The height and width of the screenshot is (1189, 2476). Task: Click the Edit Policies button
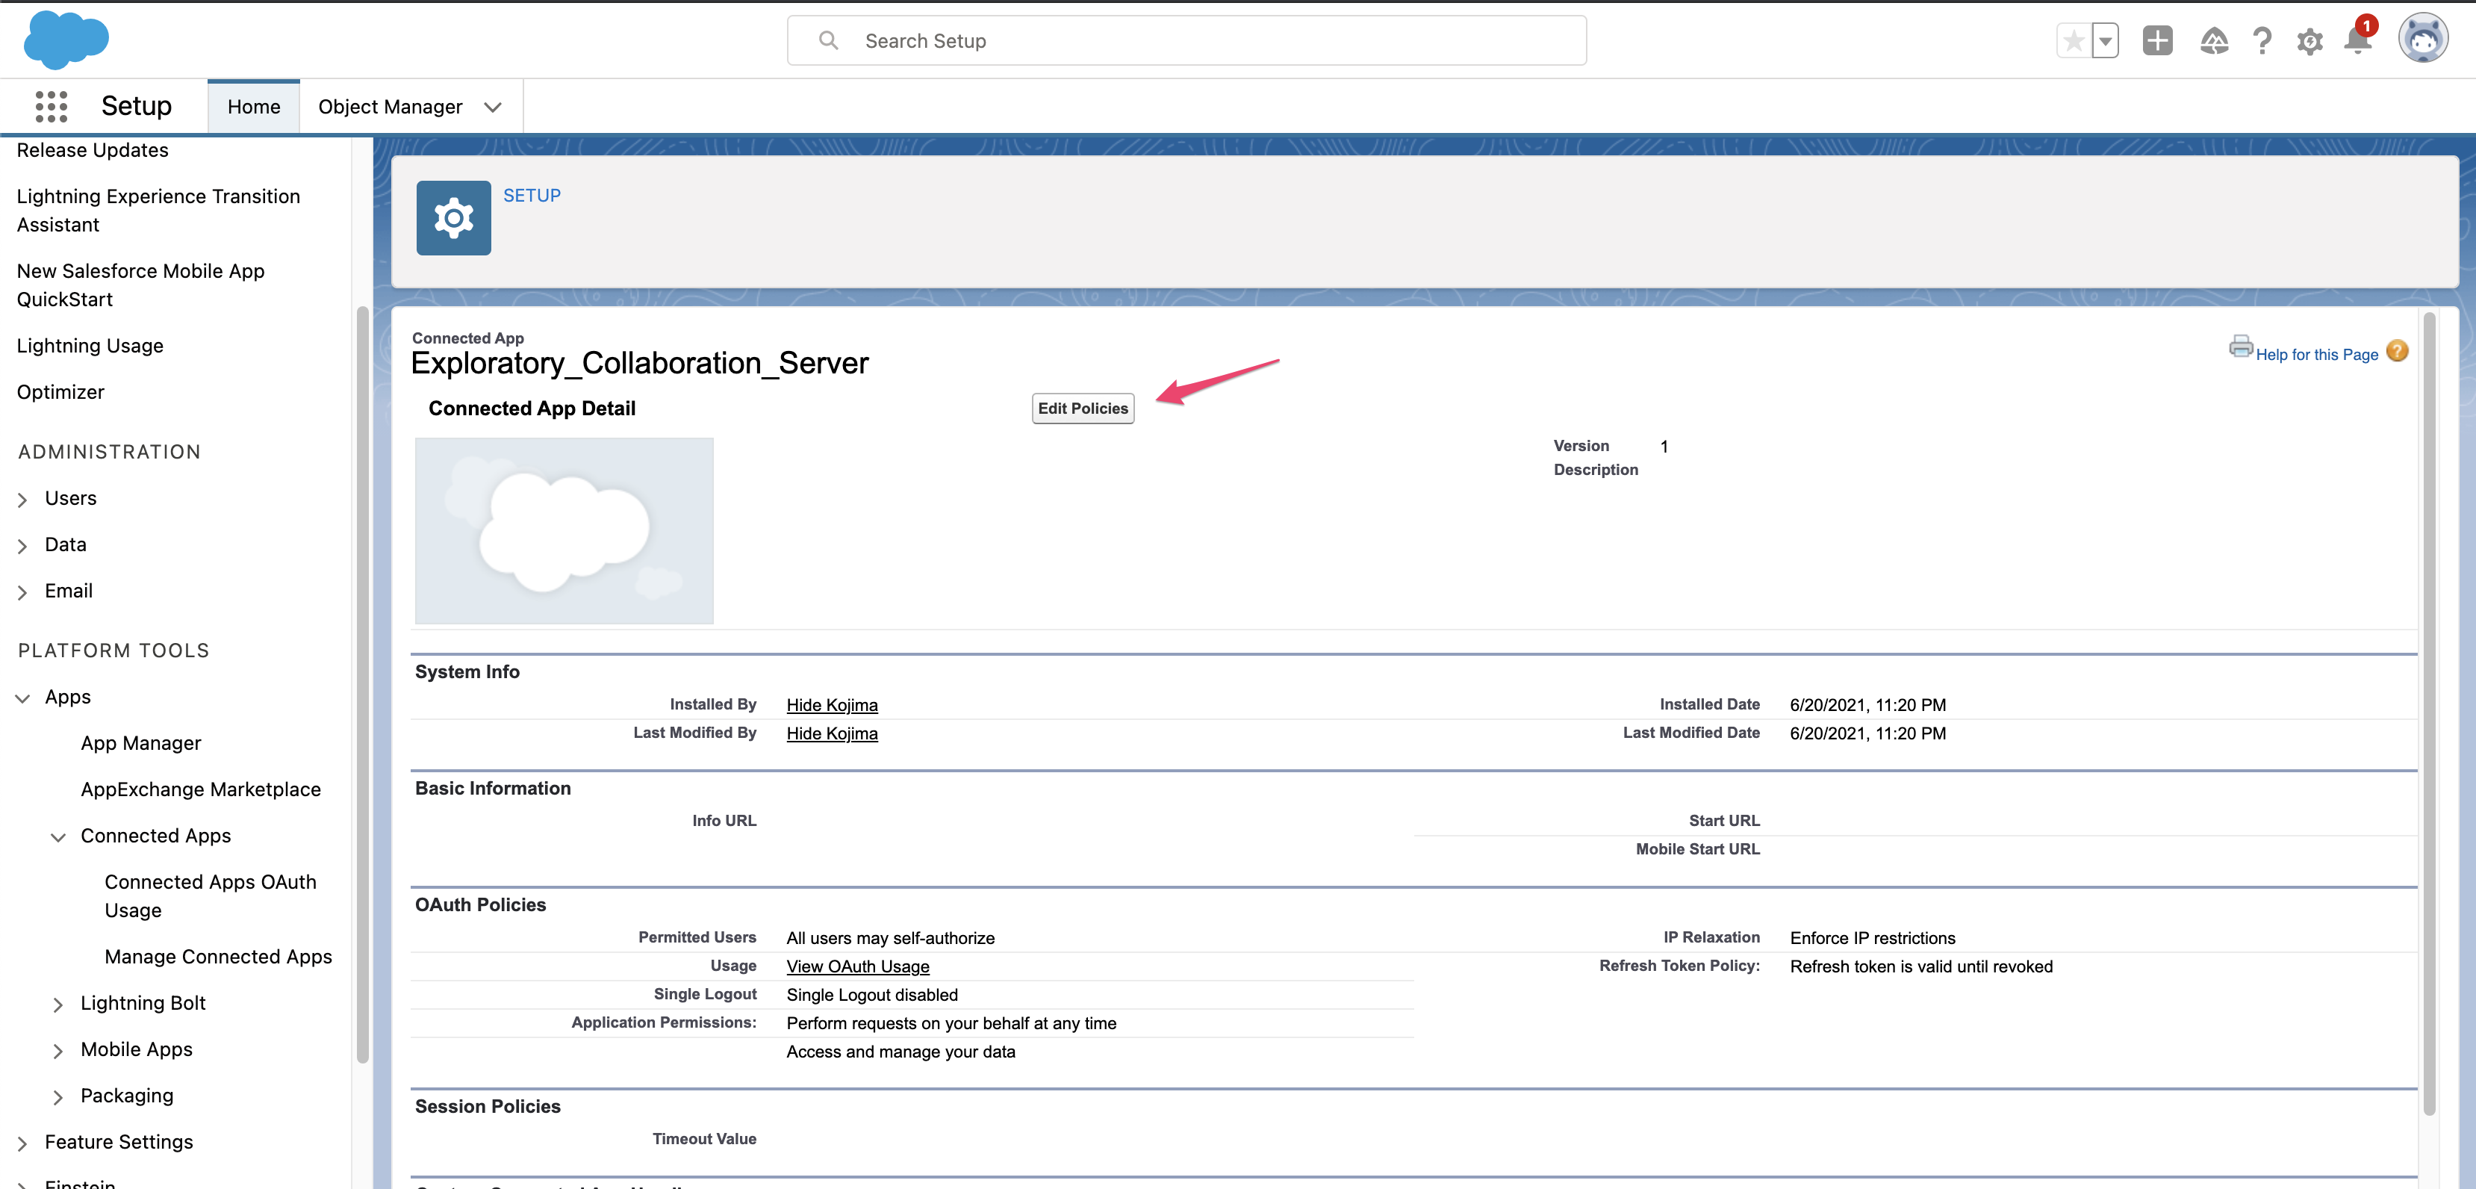coord(1083,409)
